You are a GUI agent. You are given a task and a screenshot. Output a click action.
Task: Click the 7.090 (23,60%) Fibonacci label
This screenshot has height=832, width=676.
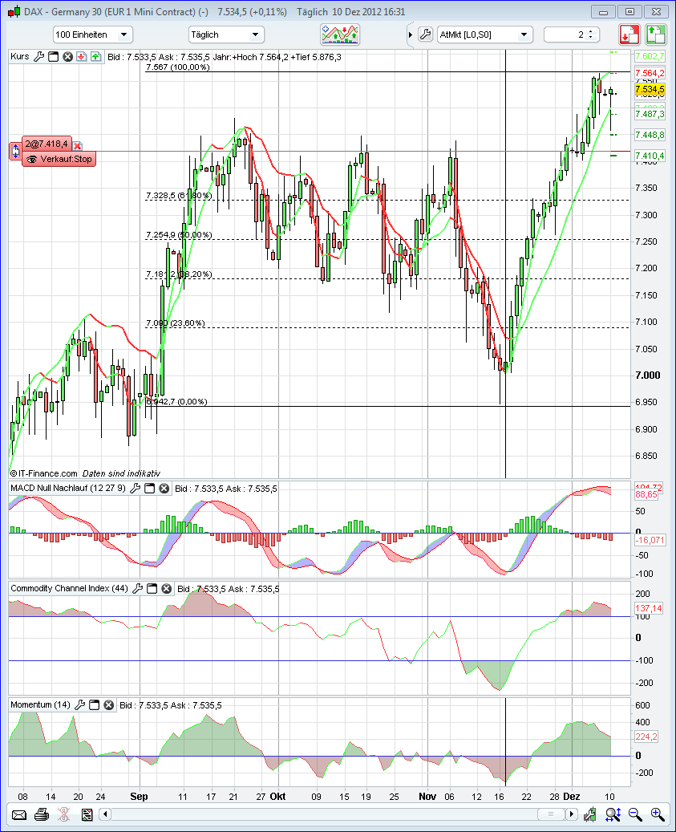coord(176,323)
